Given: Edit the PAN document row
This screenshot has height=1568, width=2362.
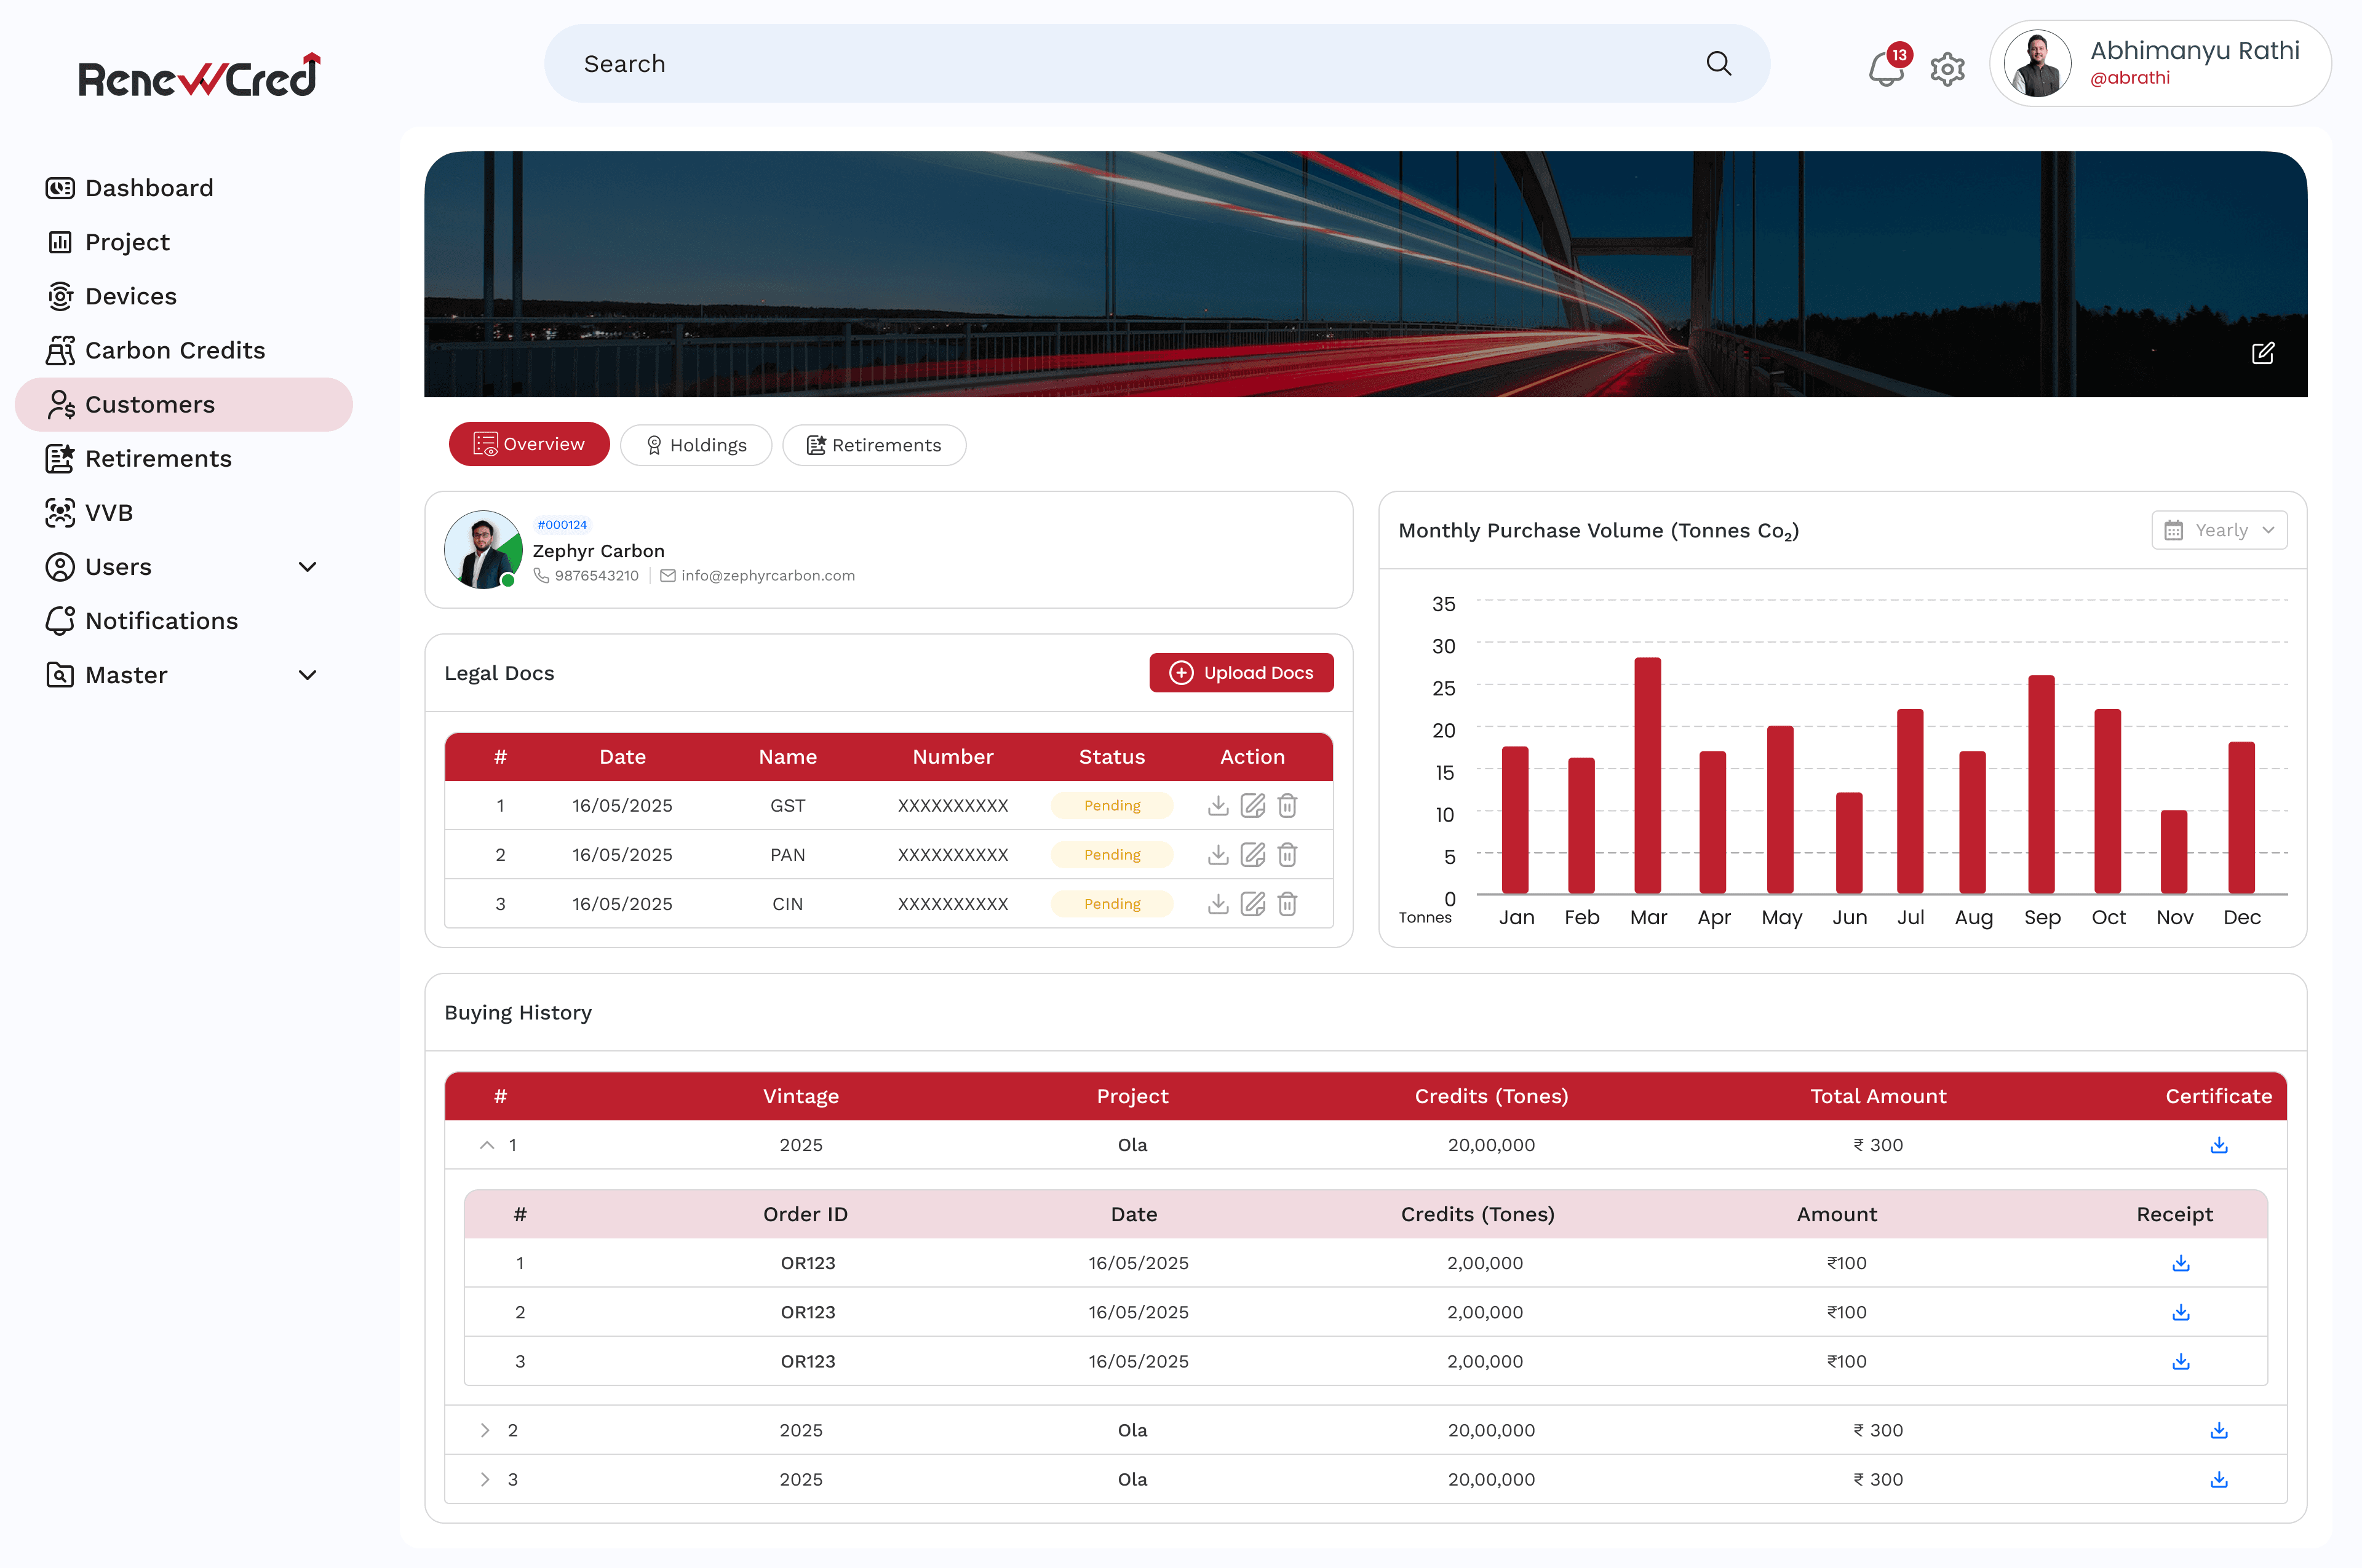Looking at the screenshot, I should click(1252, 854).
